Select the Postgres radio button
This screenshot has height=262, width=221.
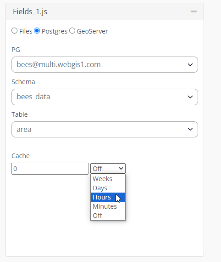click(x=37, y=31)
